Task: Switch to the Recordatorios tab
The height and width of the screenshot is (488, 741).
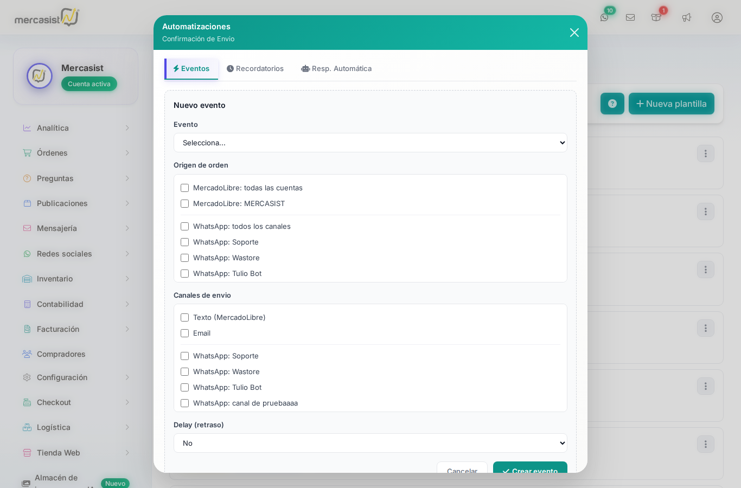Action: click(x=255, y=69)
